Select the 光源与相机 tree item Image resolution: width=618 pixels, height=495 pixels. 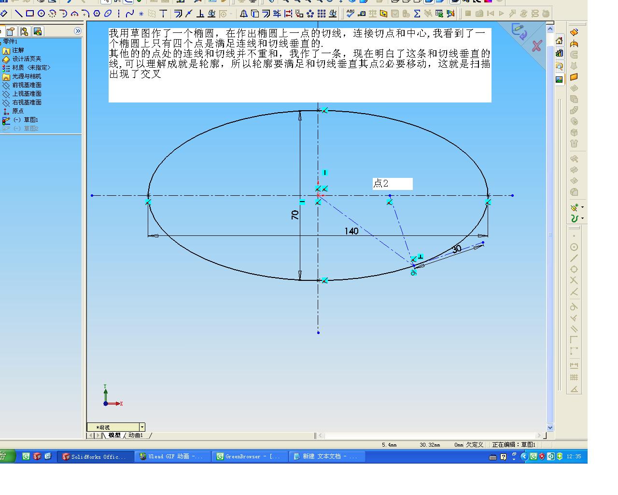[x=27, y=76]
